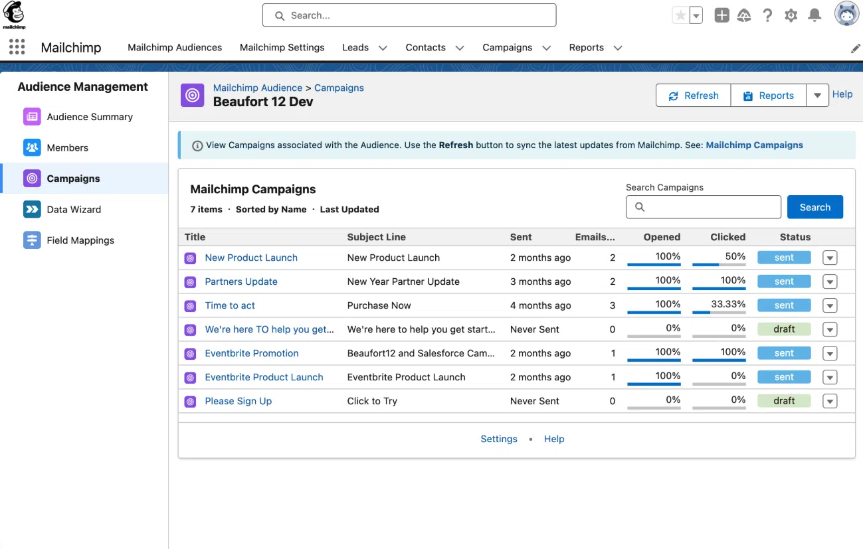
Task: Open the App Launcher grid icon
Action: click(17, 47)
